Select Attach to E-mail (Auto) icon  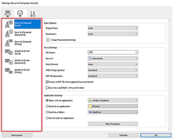9,52
